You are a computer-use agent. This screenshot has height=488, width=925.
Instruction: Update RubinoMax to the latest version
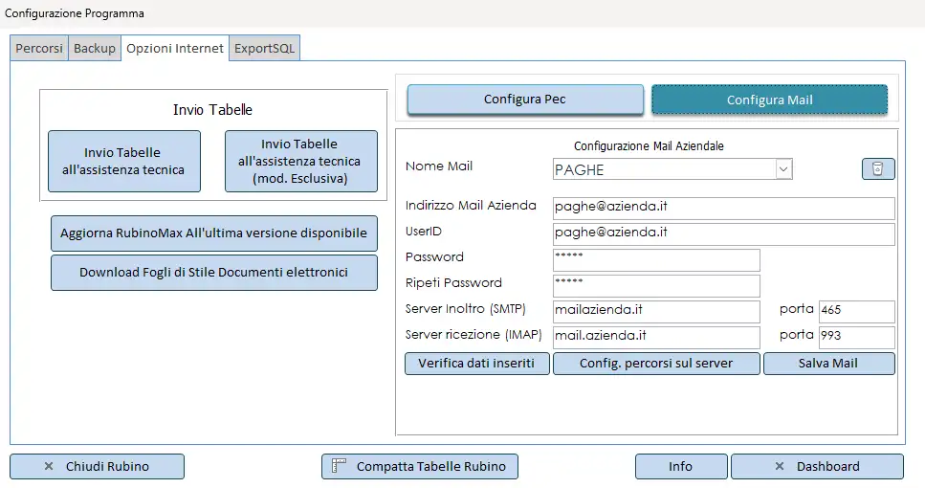click(213, 233)
